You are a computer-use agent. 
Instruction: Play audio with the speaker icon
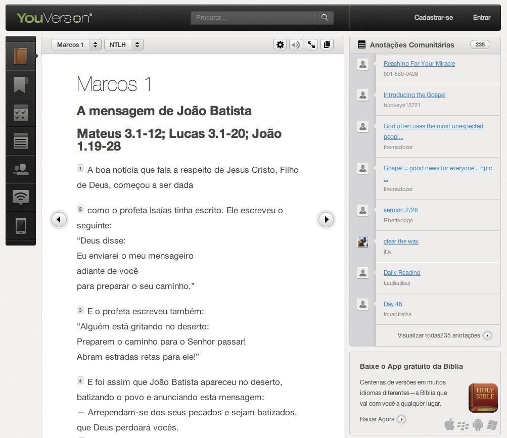296,44
